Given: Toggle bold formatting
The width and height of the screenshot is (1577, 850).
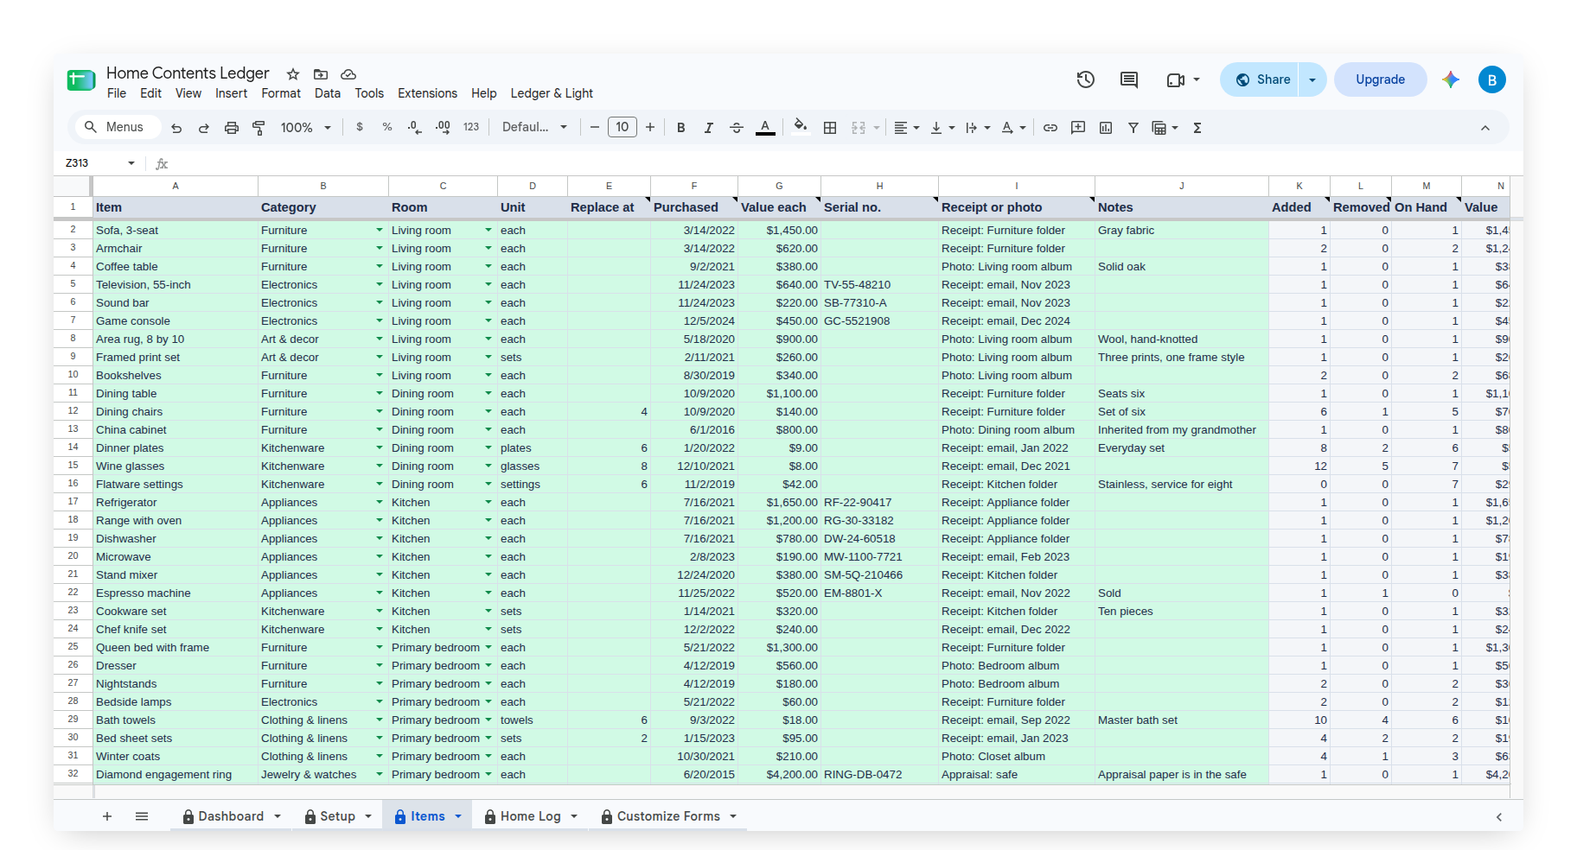Looking at the screenshot, I should pyautogui.click(x=681, y=128).
